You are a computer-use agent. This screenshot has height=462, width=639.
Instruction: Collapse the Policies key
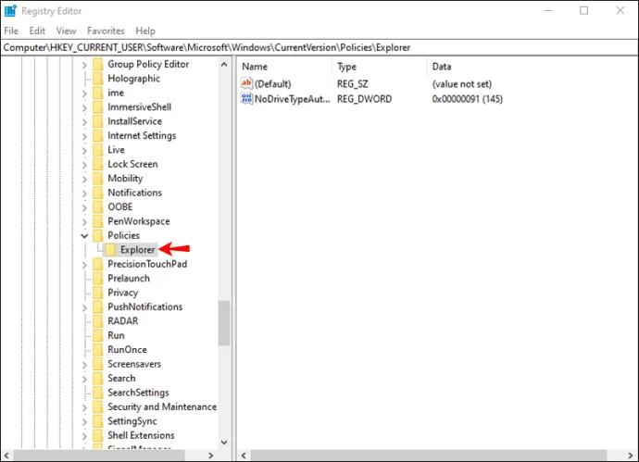point(84,236)
